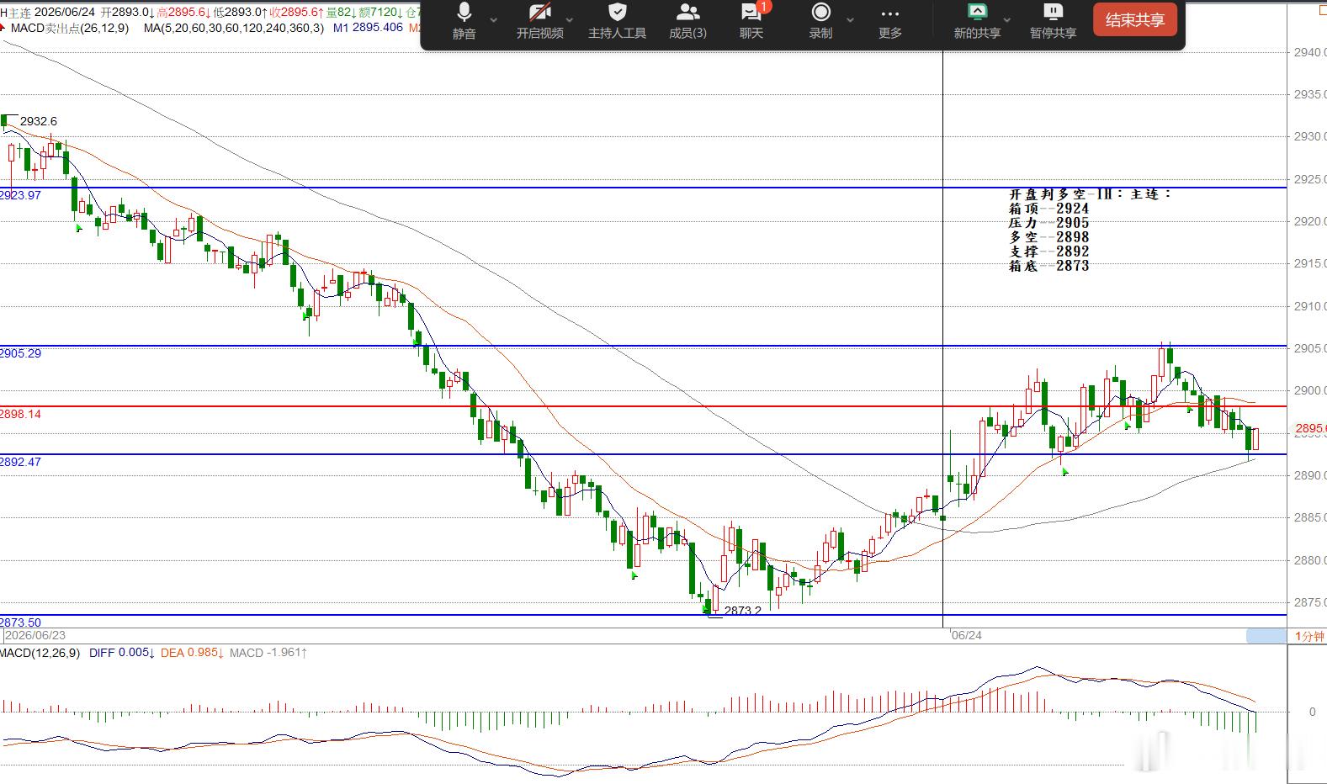1327x784 pixels.
Task: Expand video options arrow beside 开启视频
Action: [x=570, y=19]
